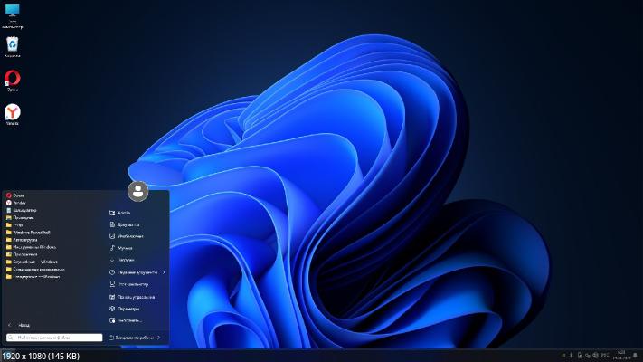Click the Start menu search field
This screenshot has width=643, height=362.
[54, 338]
